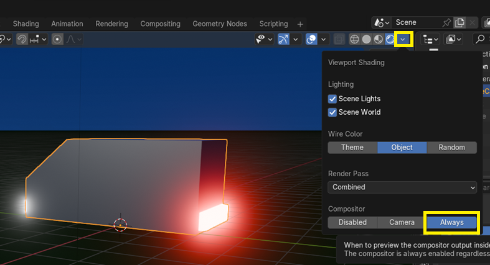Open the Shading workspace tab
490x265 pixels.
(x=26, y=24)
